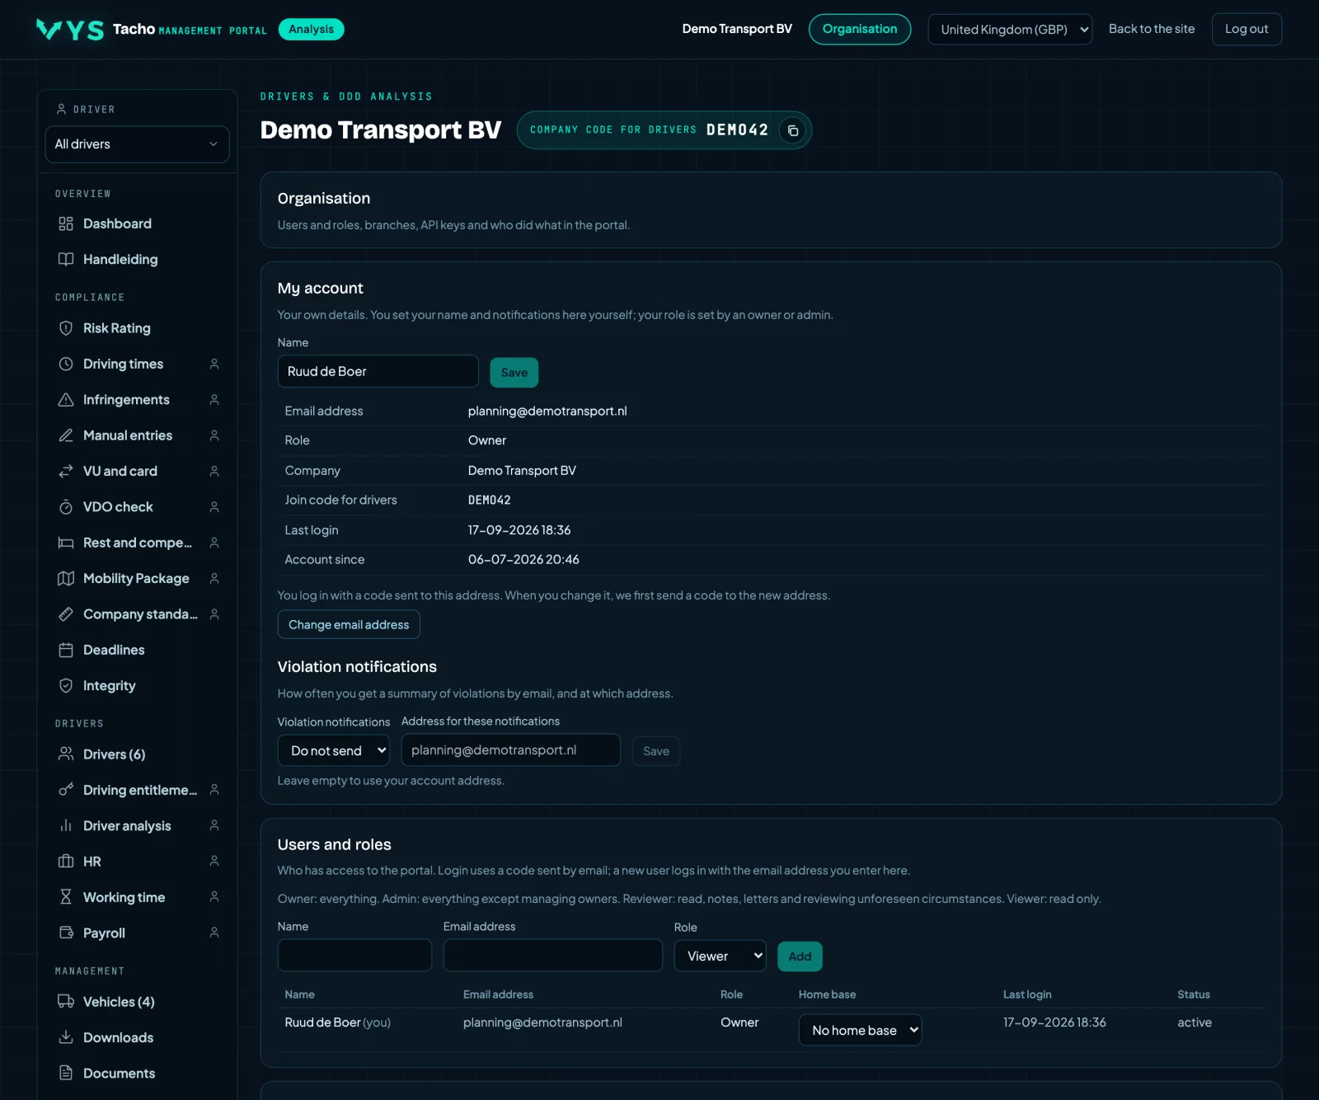Click the new user Email address field
The height and width of the screenshot is (1100, 1319).
pos(552,955)
